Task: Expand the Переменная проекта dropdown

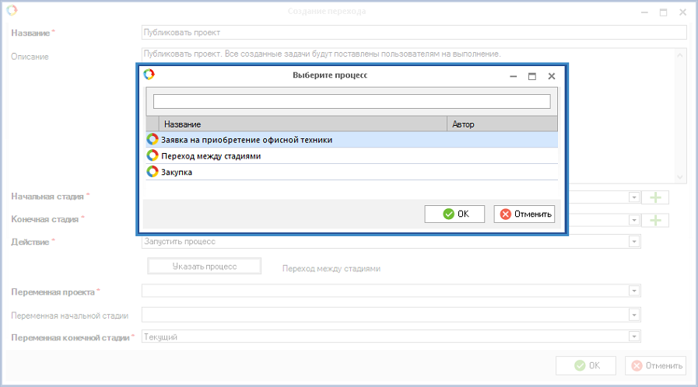Action: coord(635,291)
